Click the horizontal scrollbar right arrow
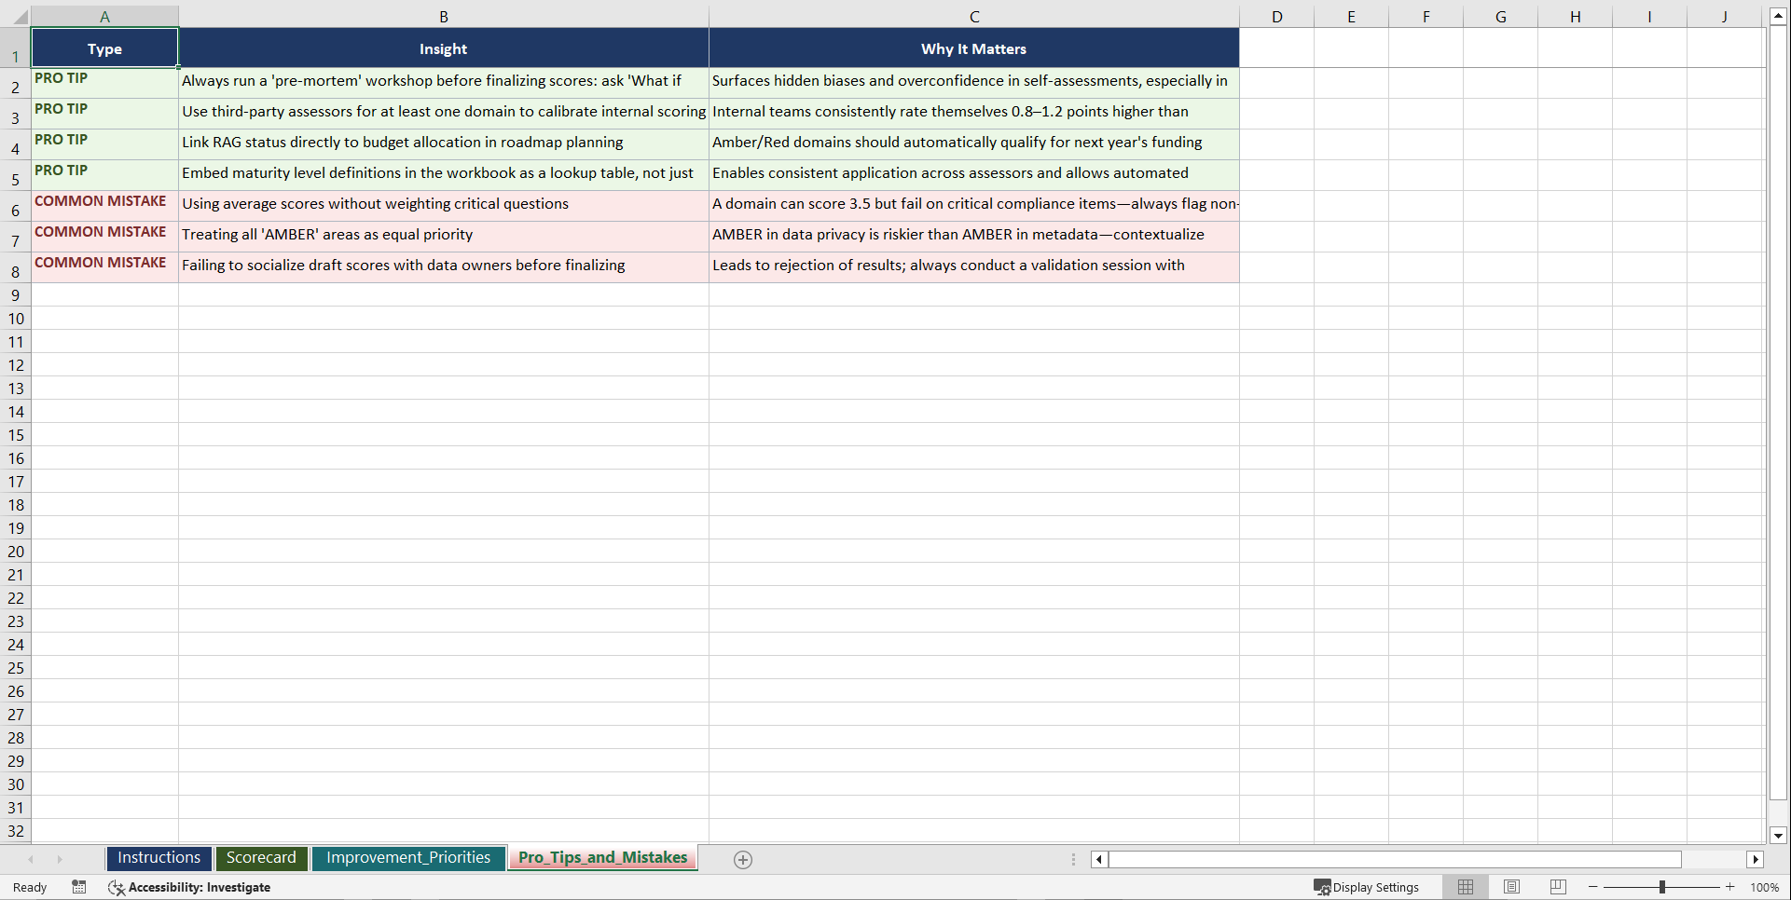The image size is (1791, 900). click(1757, 859)
